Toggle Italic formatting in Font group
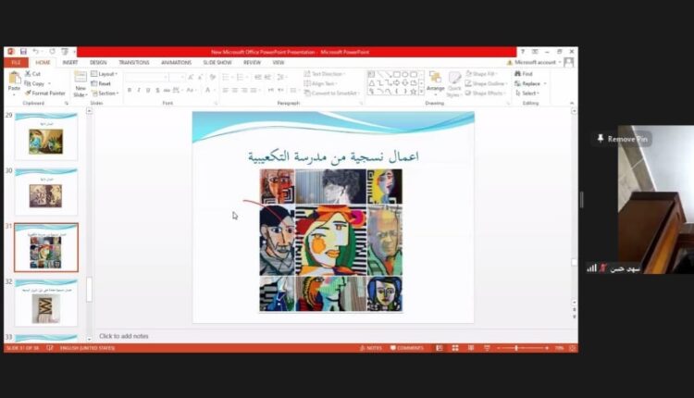Viewport: 694px width, 398px height. 139,91
